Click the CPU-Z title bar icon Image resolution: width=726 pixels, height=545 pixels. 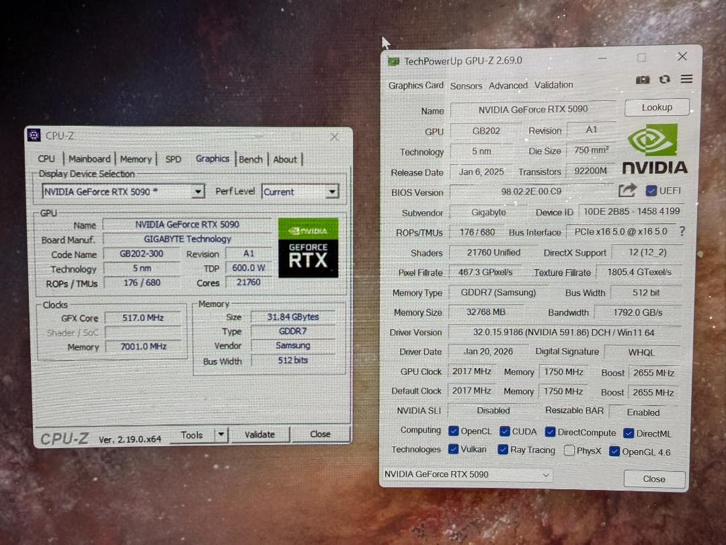coord(34,135)
